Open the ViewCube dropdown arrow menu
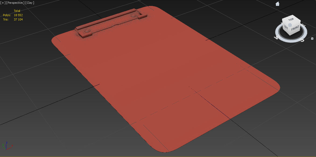The height and width of the screenshot is (157, 316). pos(313,38)
